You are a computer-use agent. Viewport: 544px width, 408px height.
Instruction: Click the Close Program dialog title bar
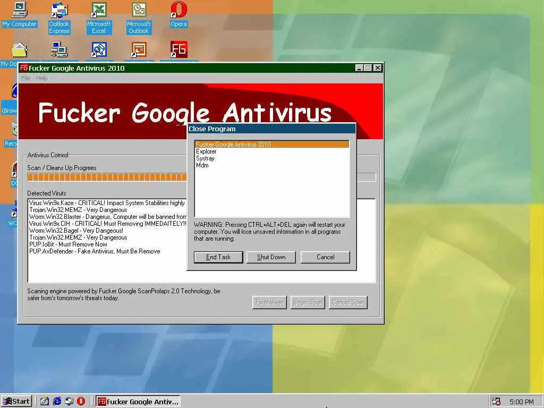pos(271,129)
